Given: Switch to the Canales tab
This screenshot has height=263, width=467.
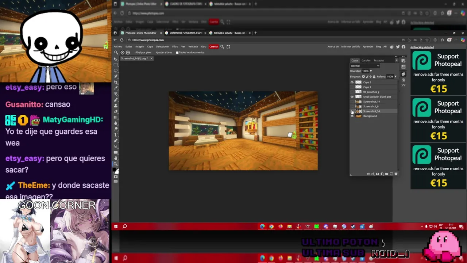Looking at the screenshot, I should (x=366, y=60).
